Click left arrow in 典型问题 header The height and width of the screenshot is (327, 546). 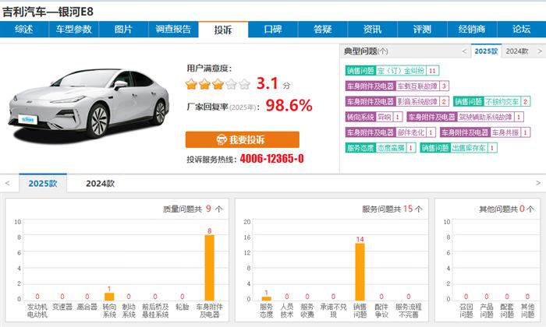click(x=464, y=51)
